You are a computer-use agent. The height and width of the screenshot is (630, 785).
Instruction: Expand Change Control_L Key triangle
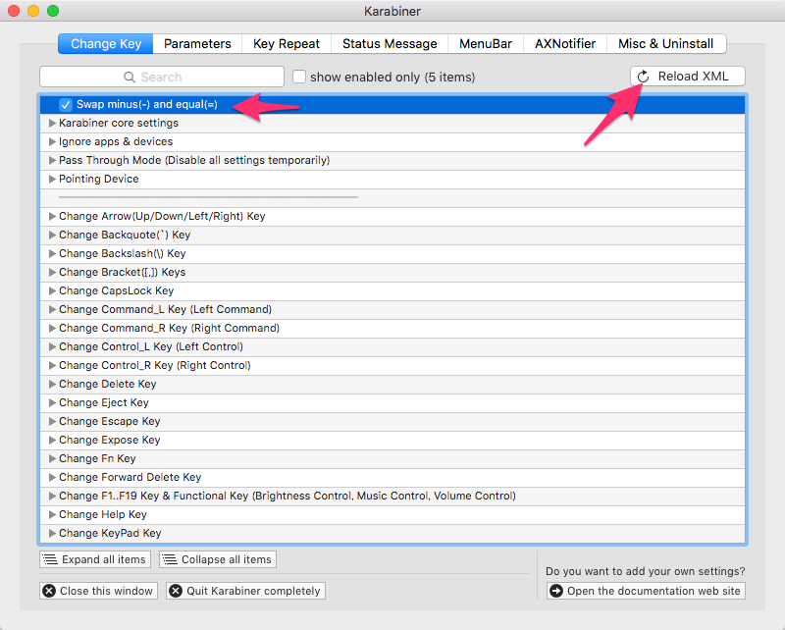click(x=52, y=346)
